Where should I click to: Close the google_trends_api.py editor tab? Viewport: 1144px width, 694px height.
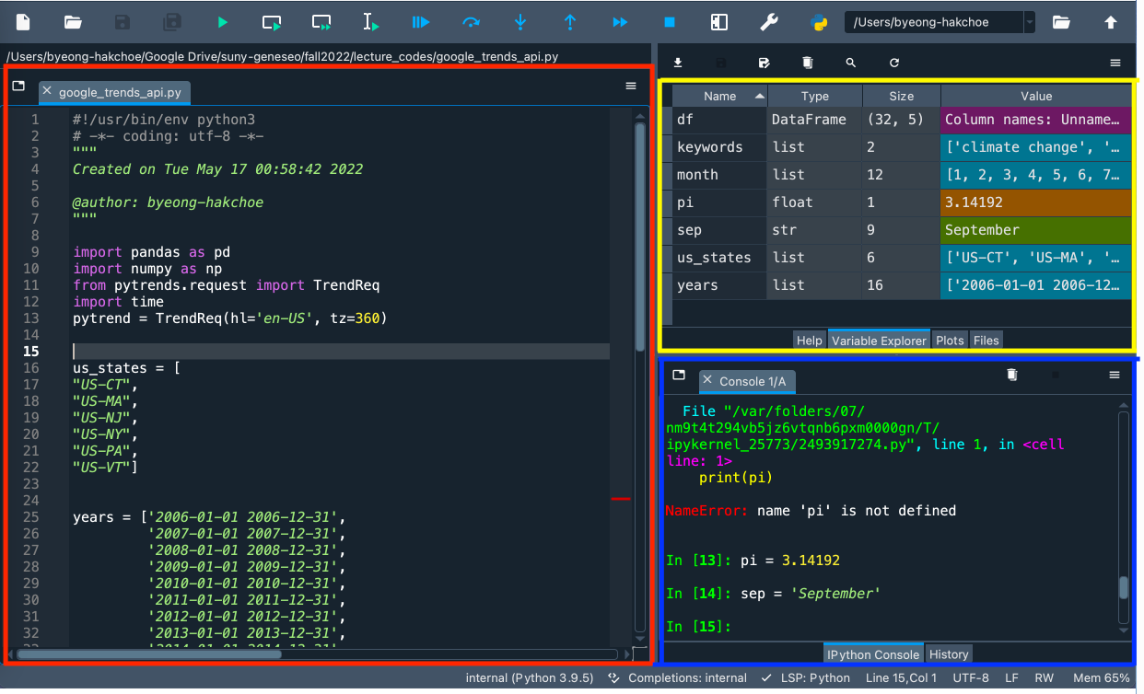tap(47, 92)
